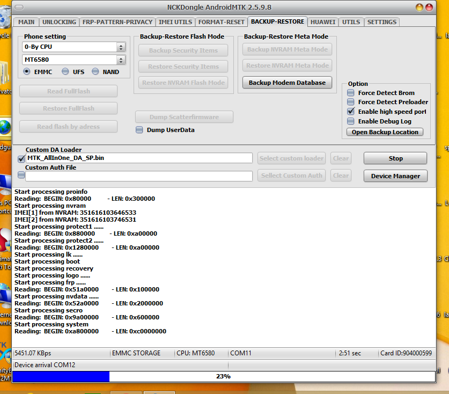Select the EMMC radio button
Image resolution: width=449 pixels, height=394 pixels.
click(27, 71)
